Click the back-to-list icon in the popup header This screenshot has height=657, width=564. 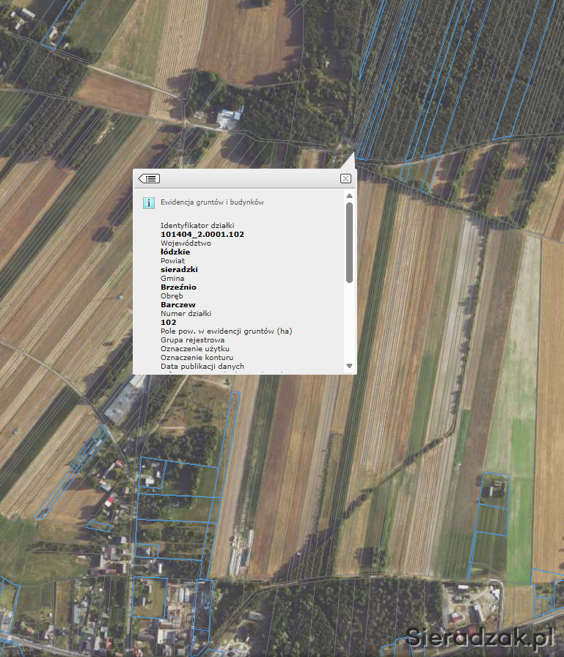click(x=149, y=178)
